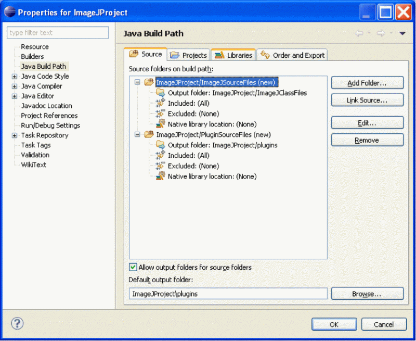Viewport: 416px width, 341px height.
Task: Collapse the PluginSourceFiles source folder node
Action: pos(137,134)
